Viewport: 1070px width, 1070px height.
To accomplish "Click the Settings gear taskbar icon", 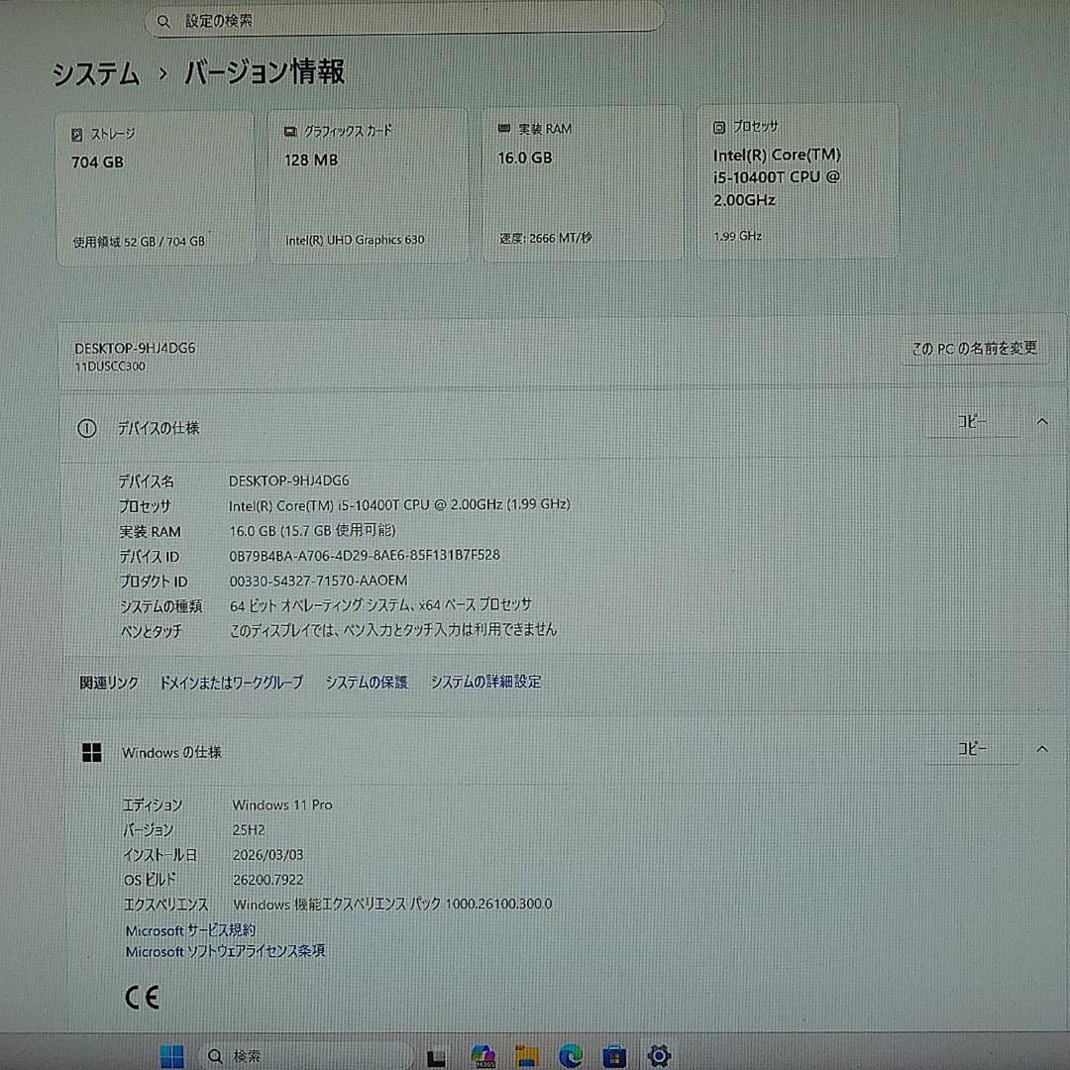I will click(x=659, y=1056).
